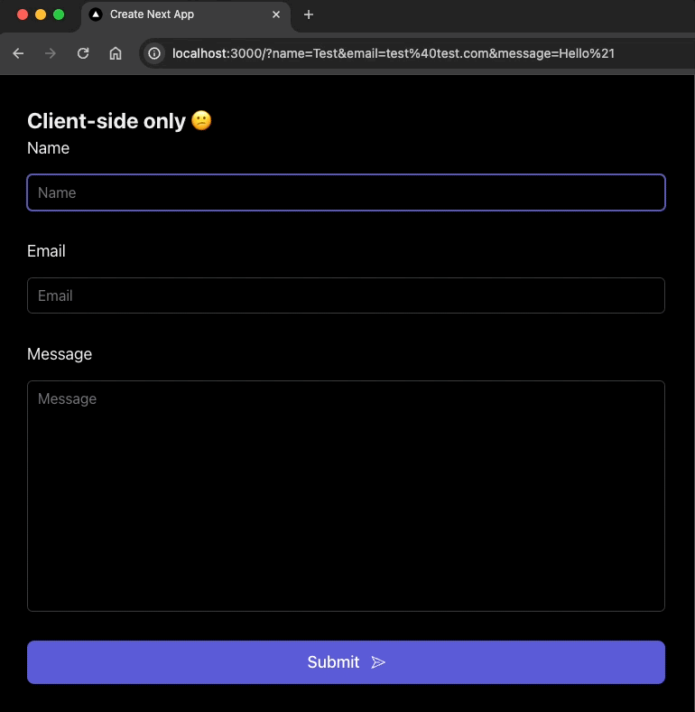
Task: Click the confused face emoji in heading
Action: [x=201, y=120]
